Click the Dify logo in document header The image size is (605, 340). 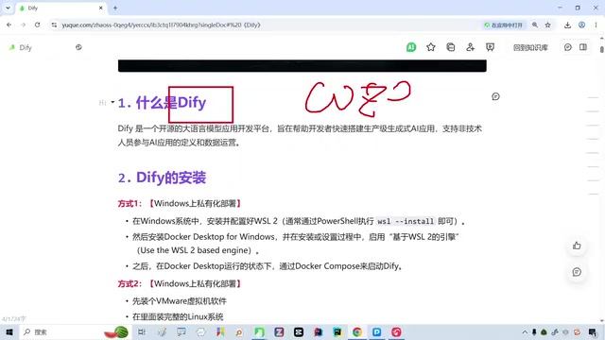(12, 47)
